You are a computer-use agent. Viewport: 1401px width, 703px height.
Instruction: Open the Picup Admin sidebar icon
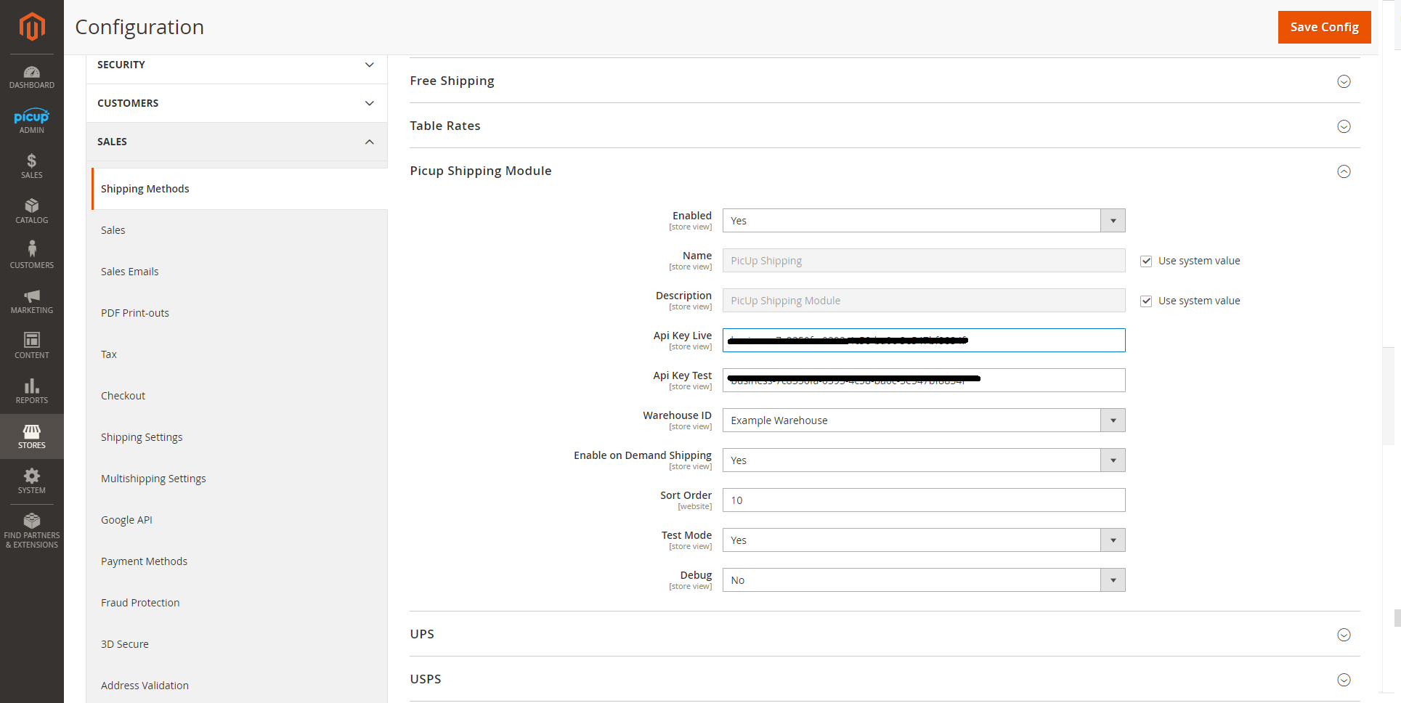pyautogui.click(x=32, y=121)
